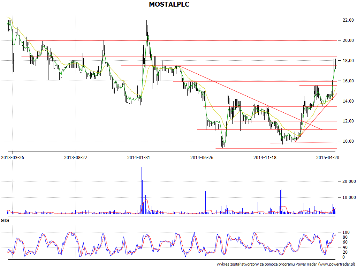Viewport: 357px width, 268px height.
Task: Click the tallest volume bar near 2014-01-31
Action: 142,190
